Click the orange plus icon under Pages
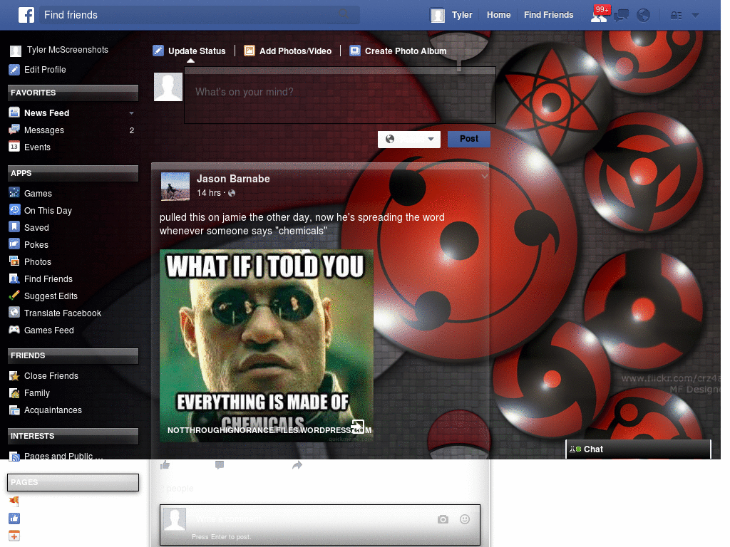Image resolution: width=730 pixels, height=547 pixels. coord(14,536)
